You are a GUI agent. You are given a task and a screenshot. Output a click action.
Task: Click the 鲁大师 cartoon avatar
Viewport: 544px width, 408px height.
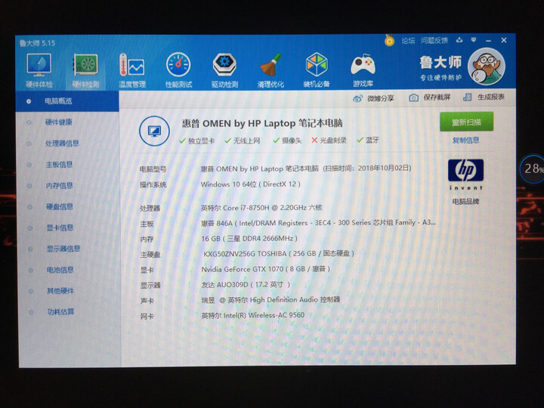pos(487,66)
